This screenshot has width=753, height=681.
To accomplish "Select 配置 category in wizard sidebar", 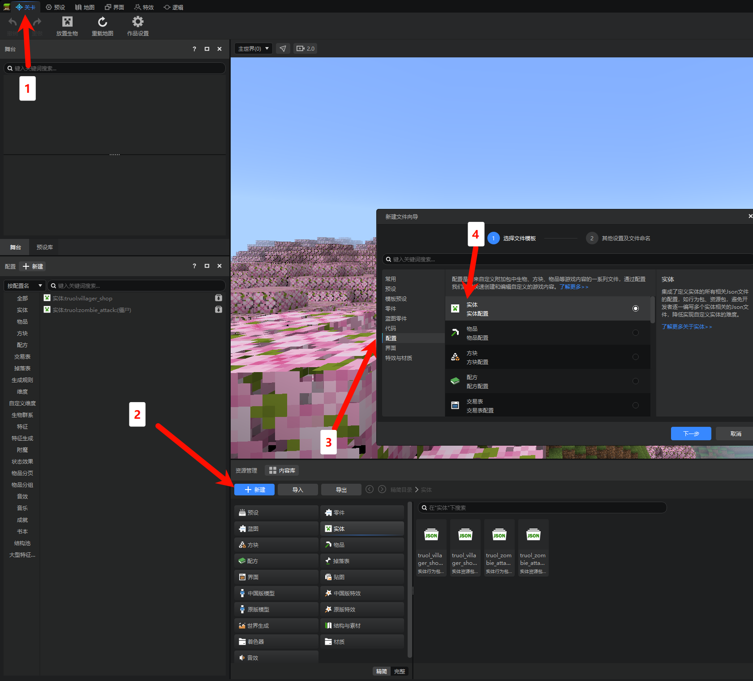I will click(x=413, y=338).
